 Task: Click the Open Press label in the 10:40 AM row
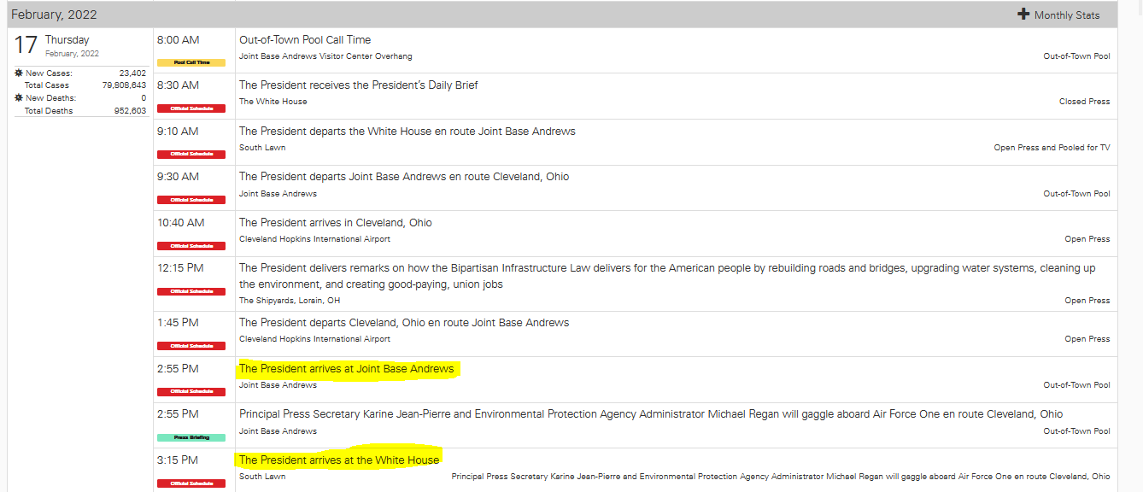(x=1087, y=239)
